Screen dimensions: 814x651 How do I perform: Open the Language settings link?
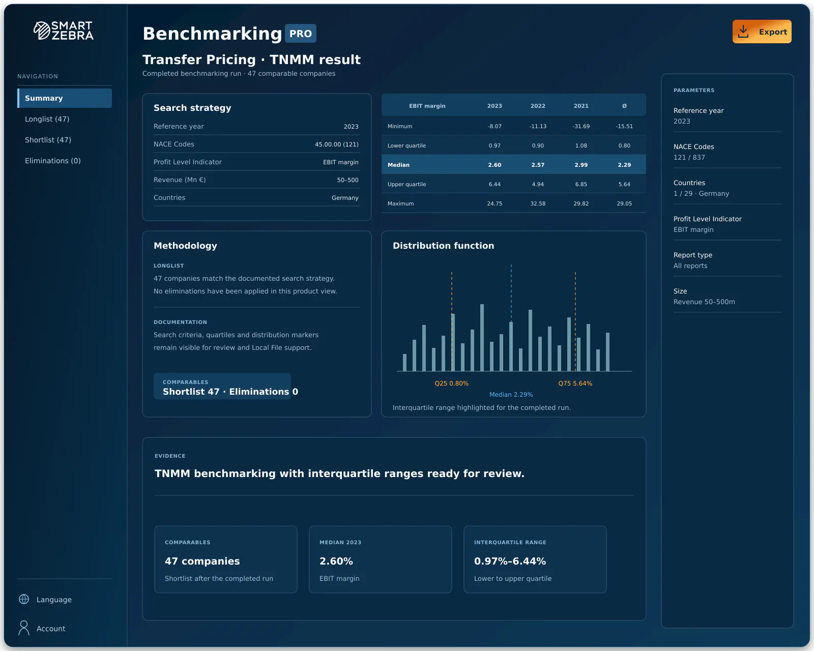(x=54, y=600)
